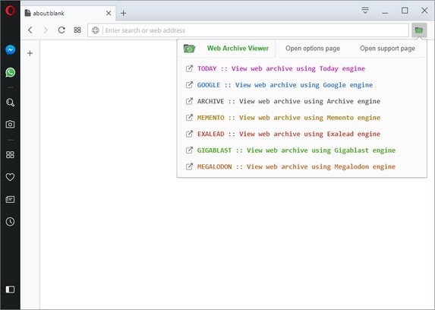
Task: Select the about:blank tab
Action: click(x=68, y=13)
